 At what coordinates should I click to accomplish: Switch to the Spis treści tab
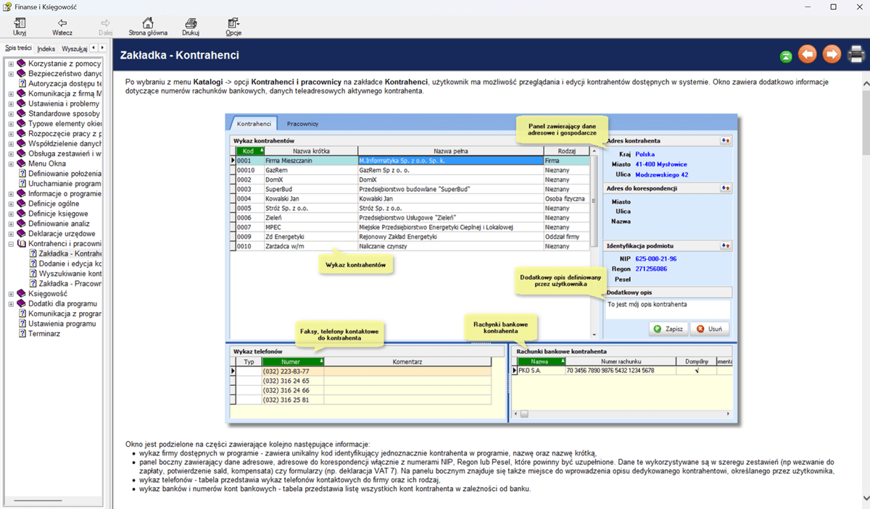(18, 48)
